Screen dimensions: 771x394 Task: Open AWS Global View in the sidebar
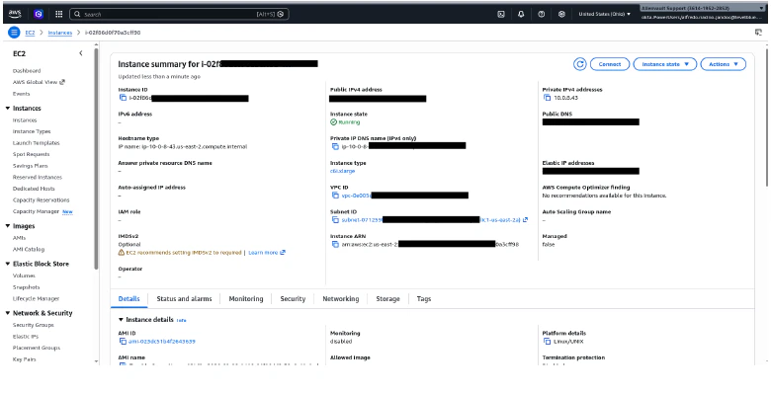[39, 82]
